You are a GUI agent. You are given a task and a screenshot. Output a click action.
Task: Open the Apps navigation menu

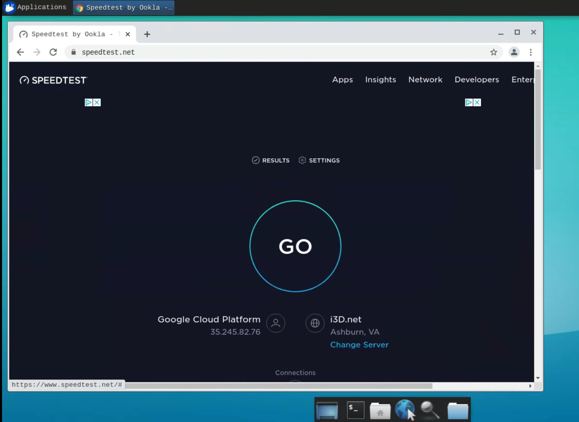click(x=342, y=80)
